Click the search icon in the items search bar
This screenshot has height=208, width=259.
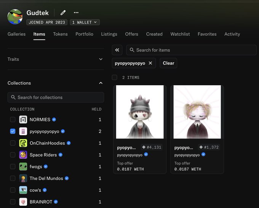132,50
